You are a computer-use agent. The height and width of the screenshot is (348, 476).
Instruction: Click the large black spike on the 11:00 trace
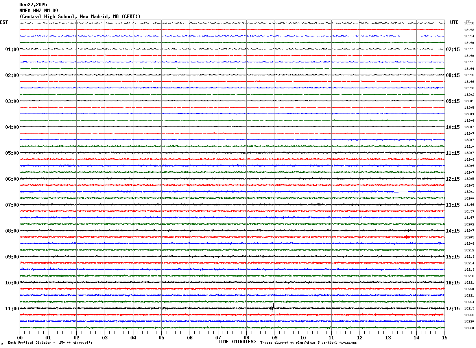click(273, 308)
